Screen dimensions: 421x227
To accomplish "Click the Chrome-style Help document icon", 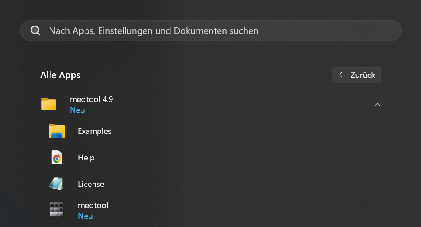I will [57, 158].
